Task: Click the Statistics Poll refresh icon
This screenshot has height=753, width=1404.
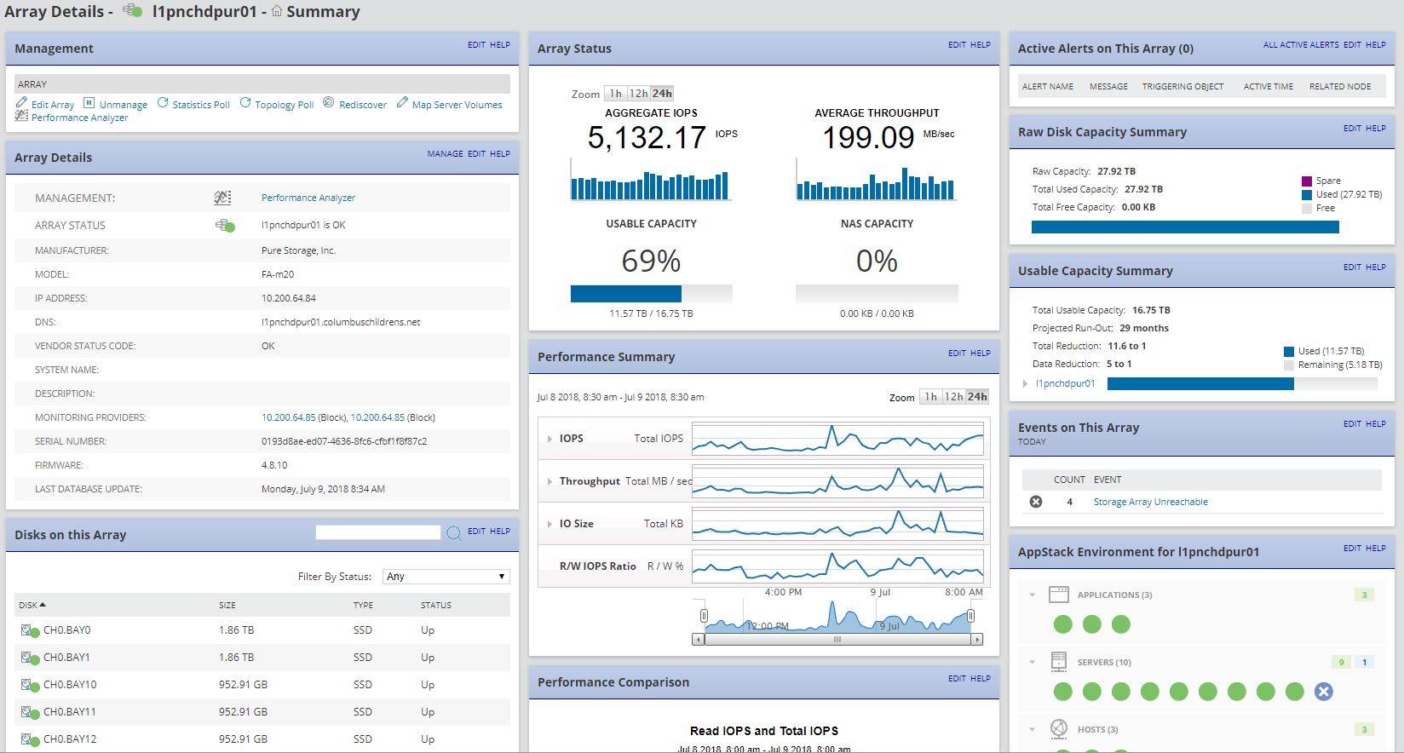Action: click(x=163, y=103)
